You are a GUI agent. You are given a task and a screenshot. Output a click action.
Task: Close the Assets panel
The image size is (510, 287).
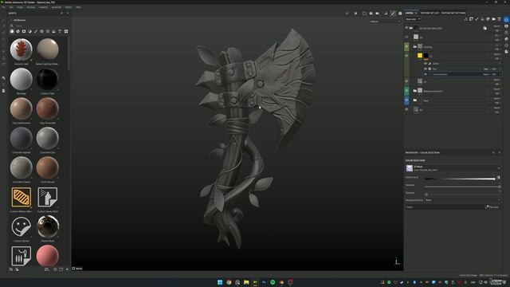coord(68,14)
